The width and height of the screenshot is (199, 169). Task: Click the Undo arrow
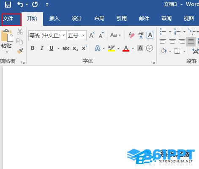pyautogui.click(x=20, y=4)
